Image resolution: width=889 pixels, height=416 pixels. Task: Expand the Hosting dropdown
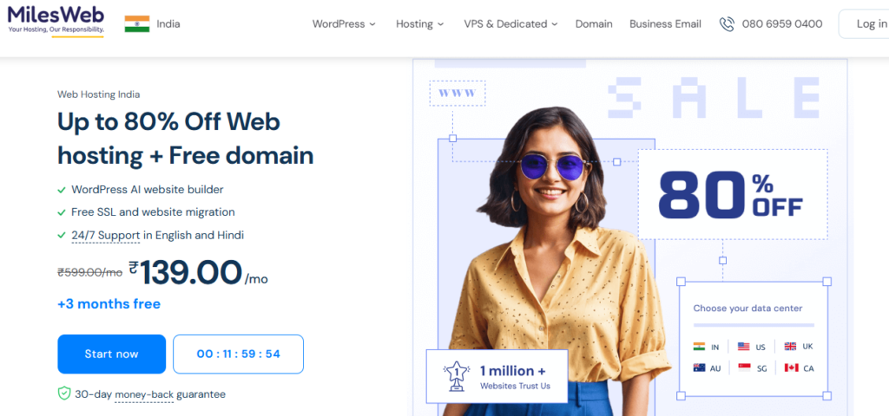pos(419,23)
